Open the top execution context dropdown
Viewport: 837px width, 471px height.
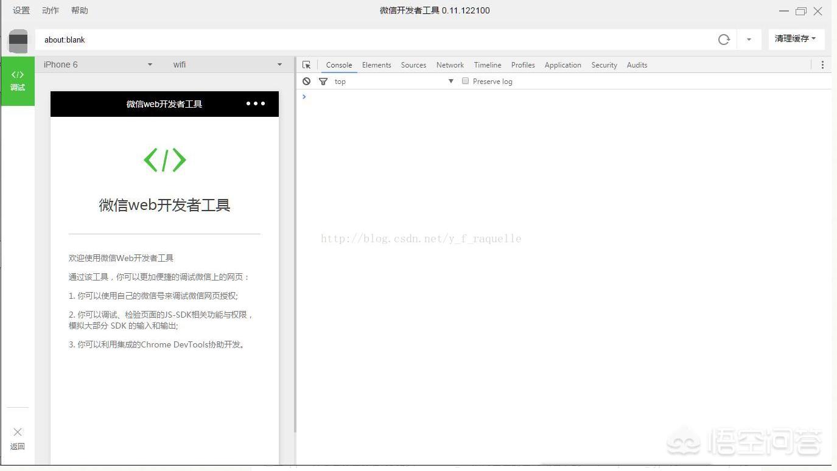coord(394,82)
